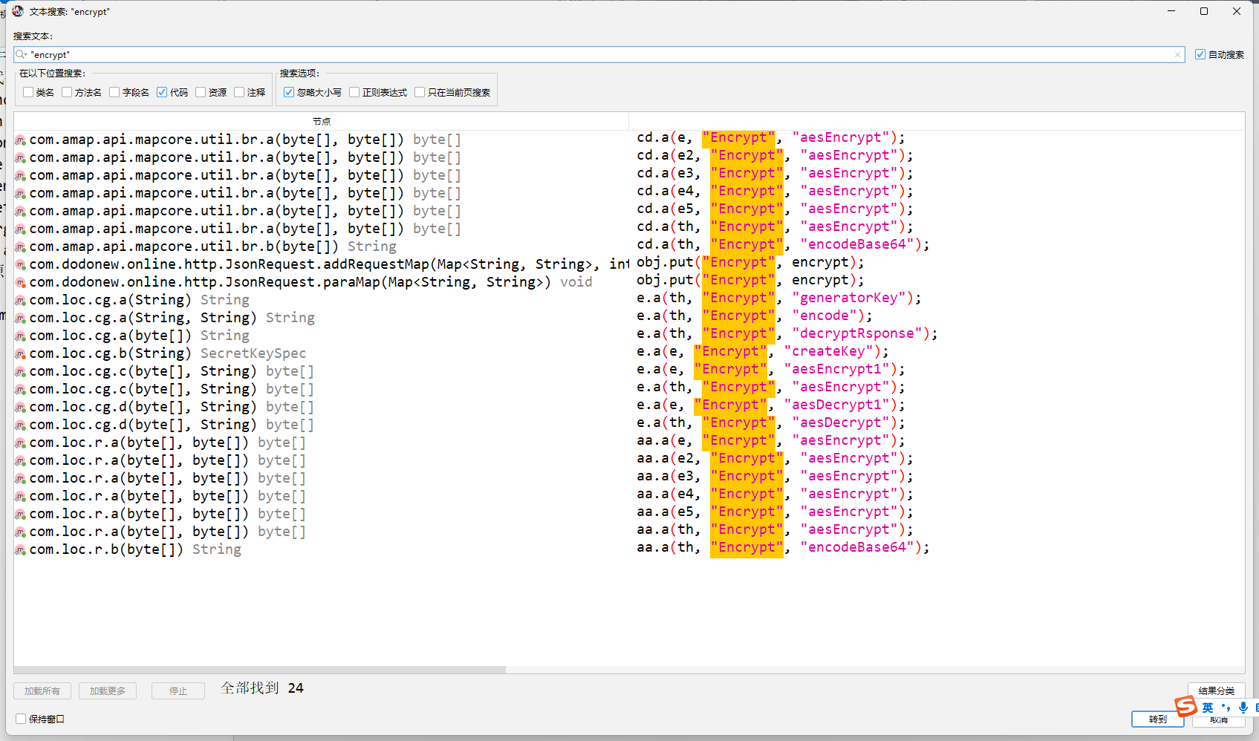Select result com.loc.cg.a(String) String
Viewport: 1259px width, 741px height.
pos(140,300)
